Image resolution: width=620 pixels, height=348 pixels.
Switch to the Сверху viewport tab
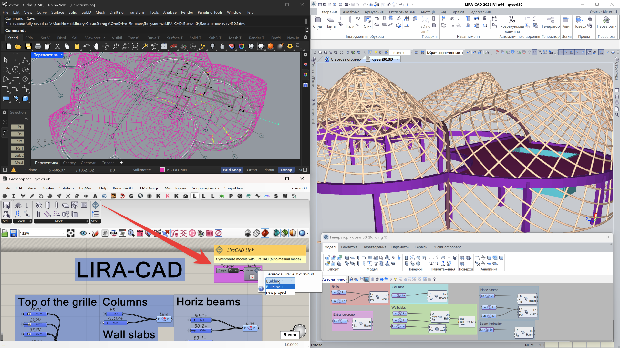tap(69, 163)
